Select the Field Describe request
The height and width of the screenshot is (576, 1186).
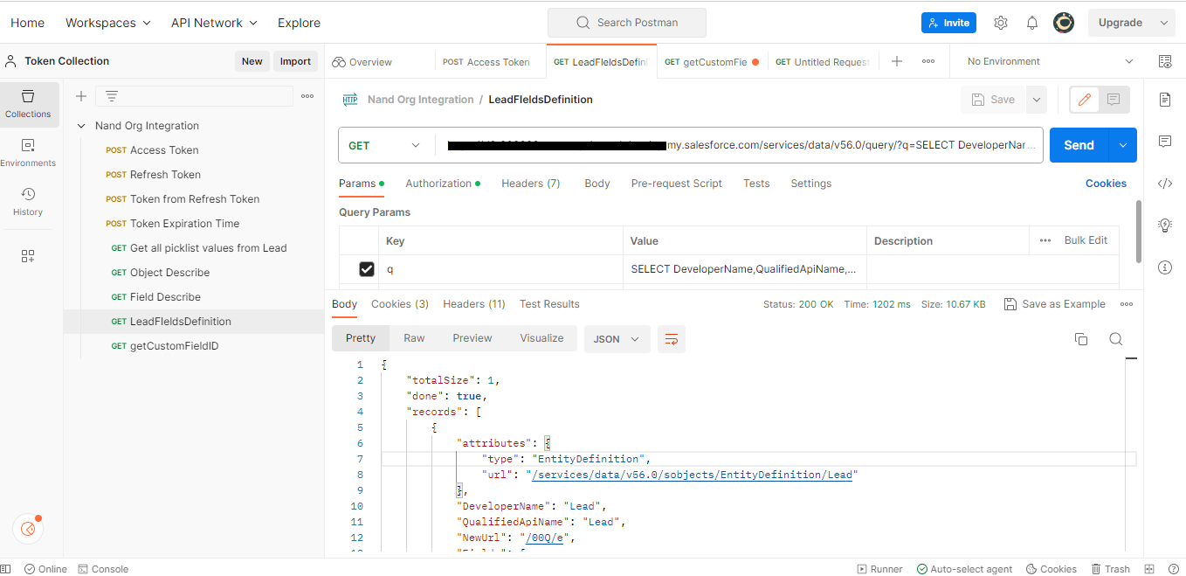tap(165, 297)
